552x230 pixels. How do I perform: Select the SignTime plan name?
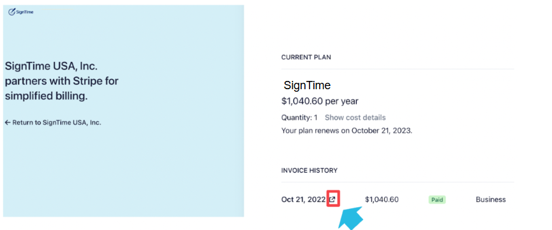(308, 85)
